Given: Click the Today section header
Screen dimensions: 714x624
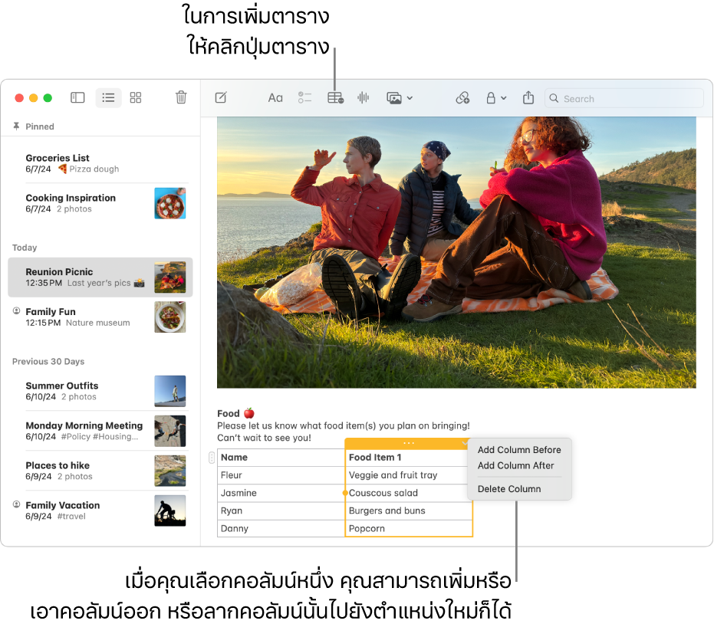Looking at the screenshot, I should click(25, 248).
